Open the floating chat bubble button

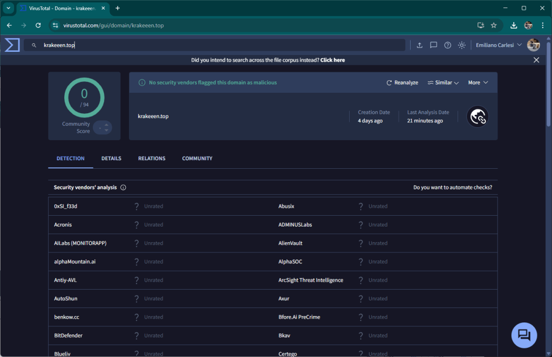[524, 335]
